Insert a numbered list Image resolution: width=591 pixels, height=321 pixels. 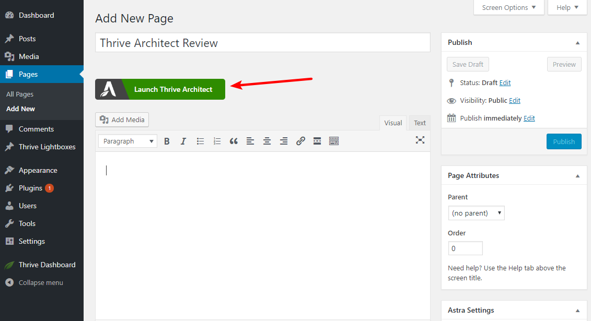pyautogui.click(x=217, y=141)
